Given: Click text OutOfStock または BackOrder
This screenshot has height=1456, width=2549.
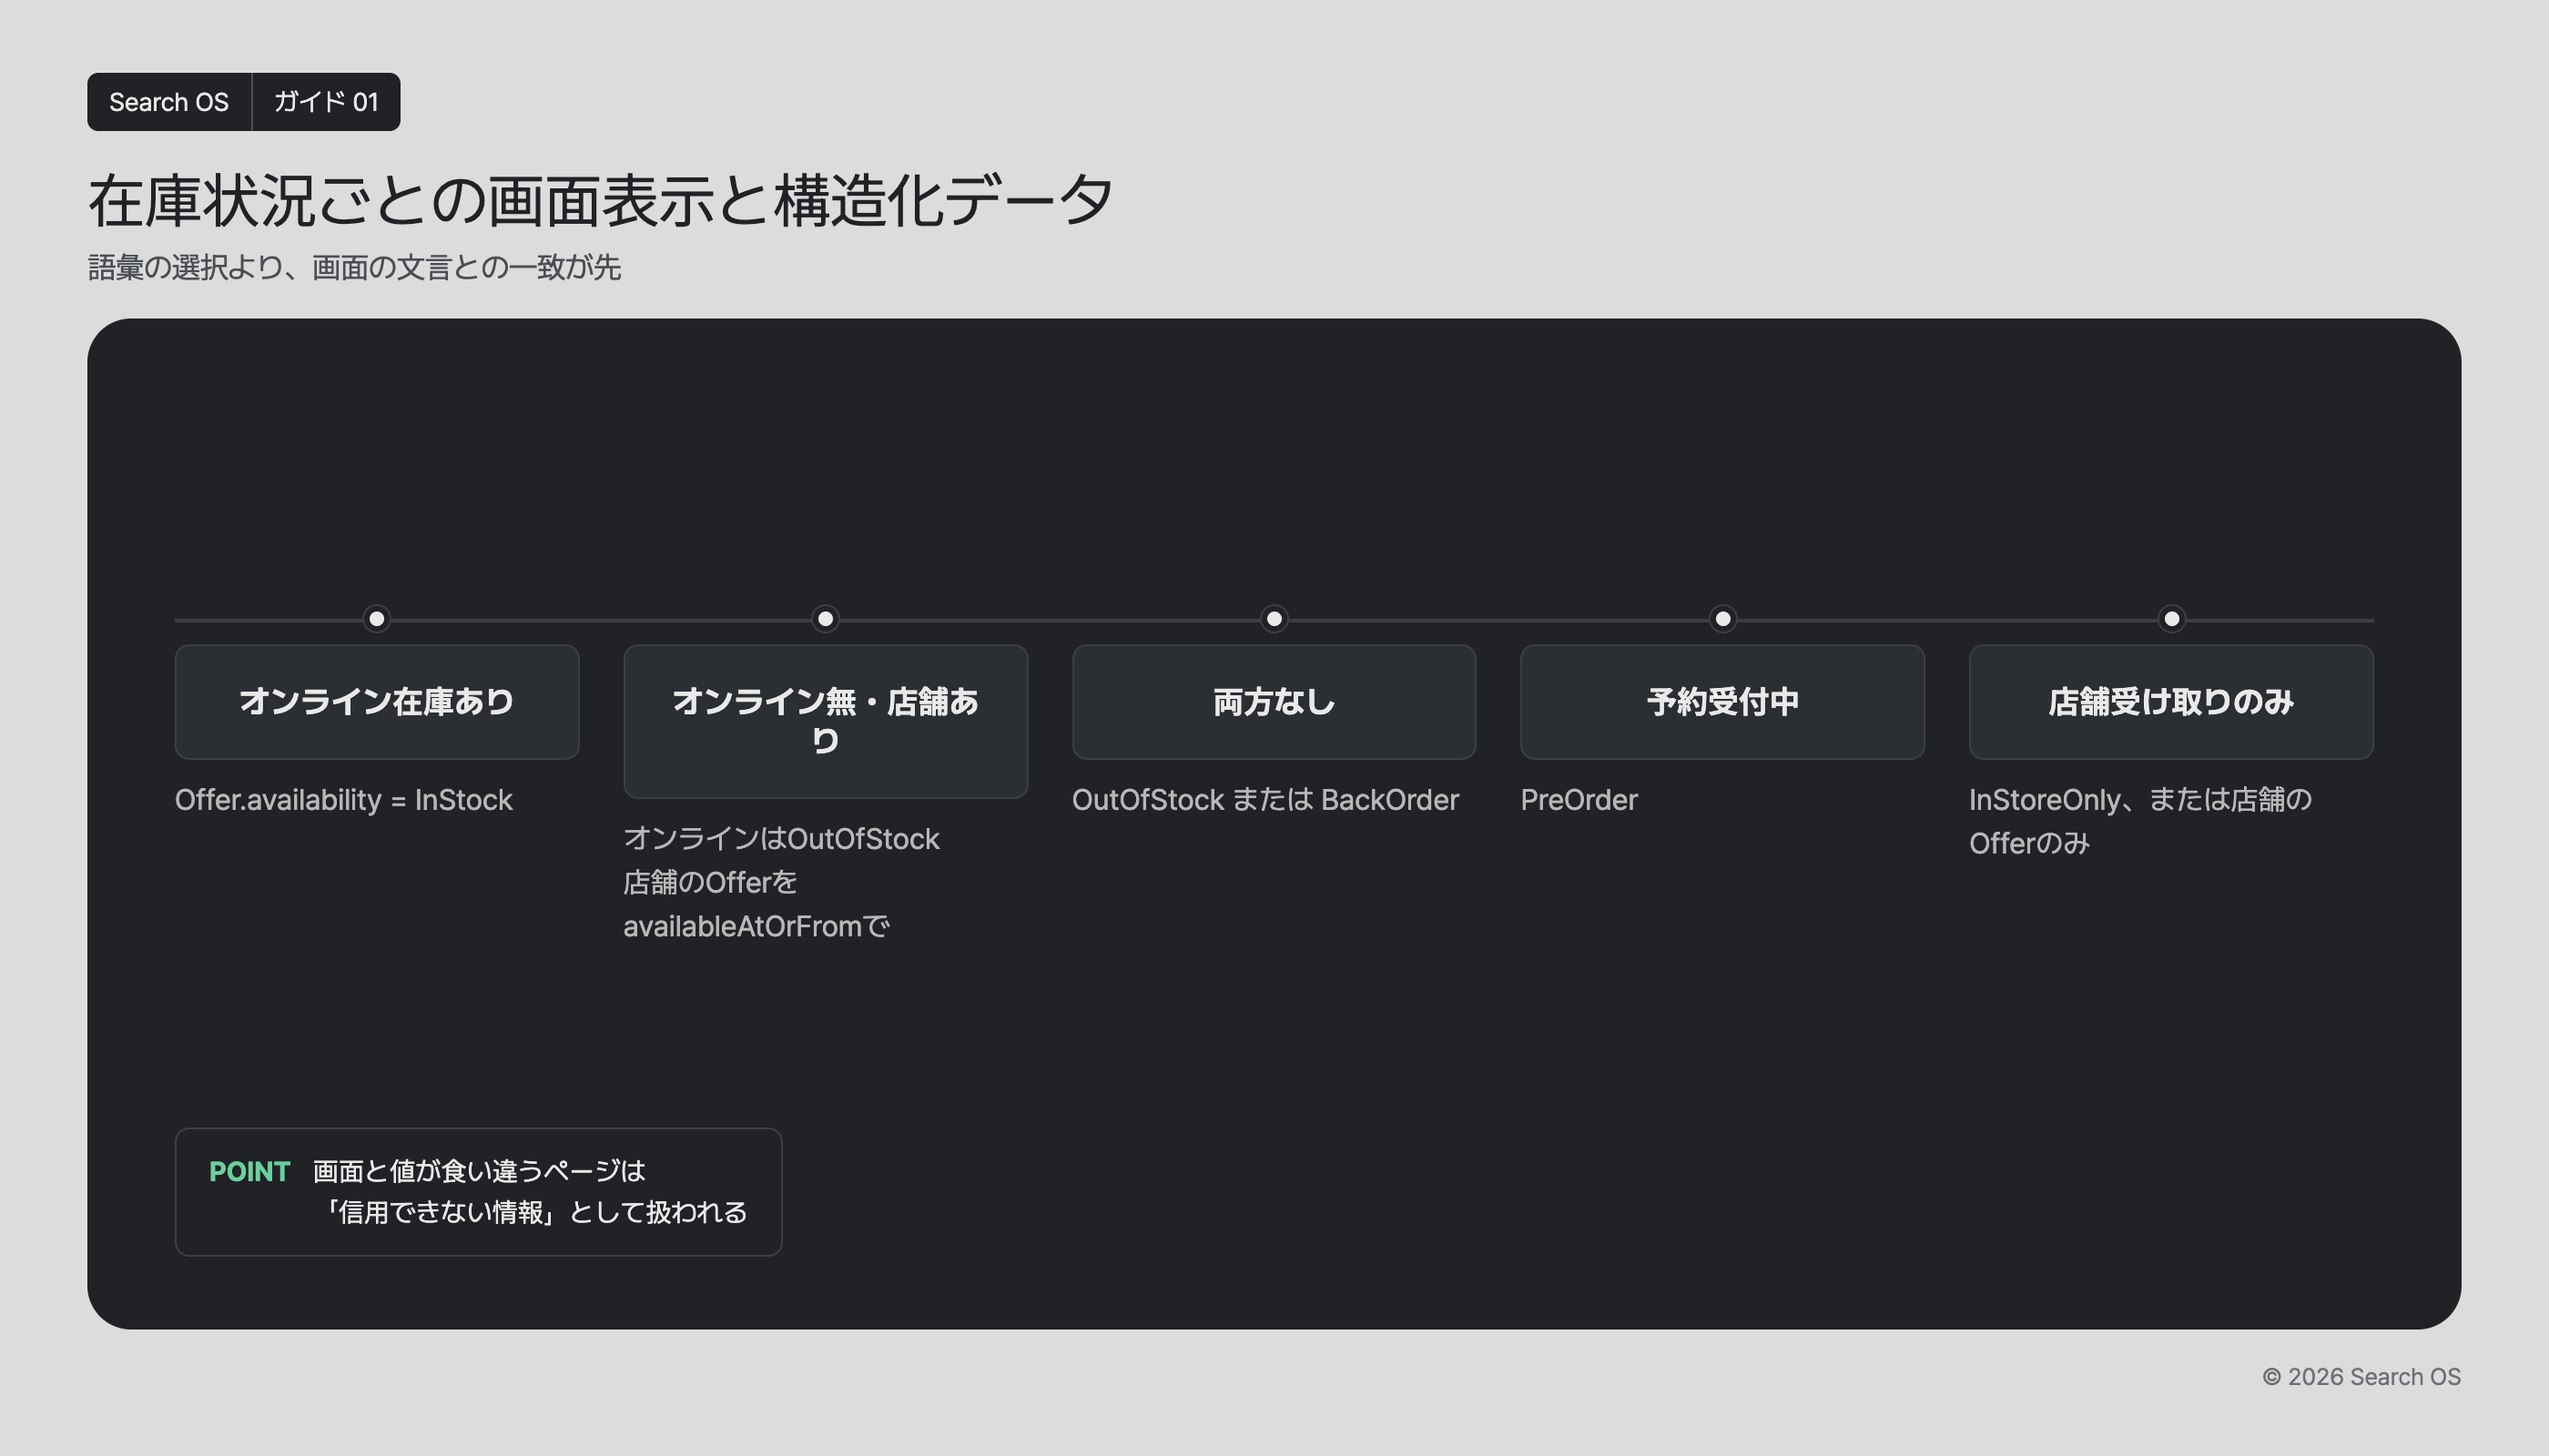Looking at the screenshot, I should [1265, 800].
